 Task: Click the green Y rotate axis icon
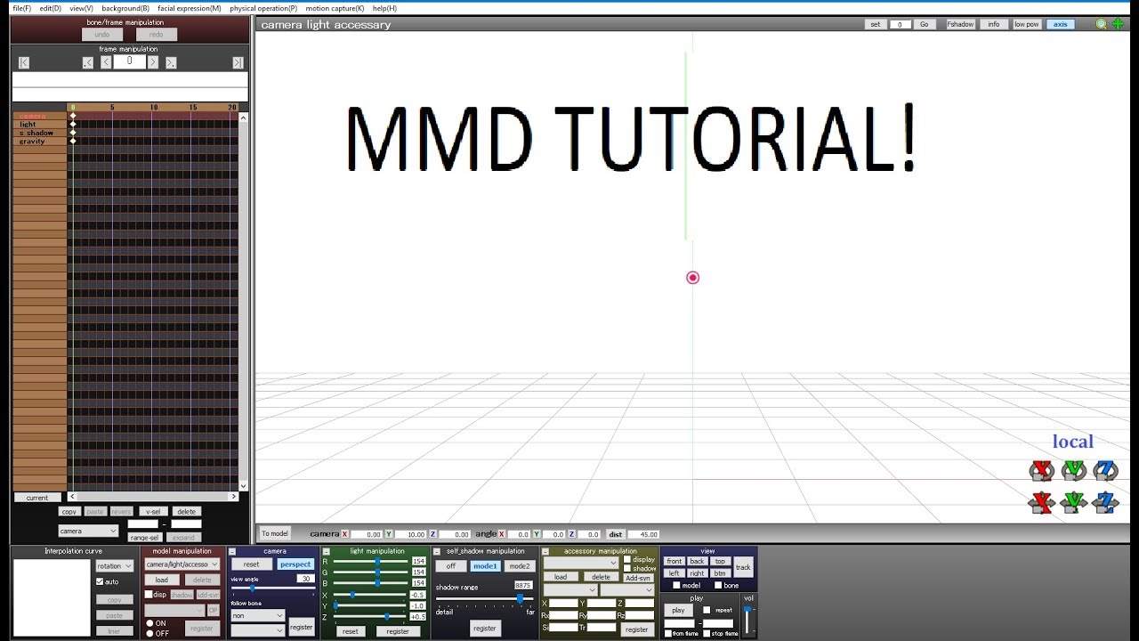1074,470
